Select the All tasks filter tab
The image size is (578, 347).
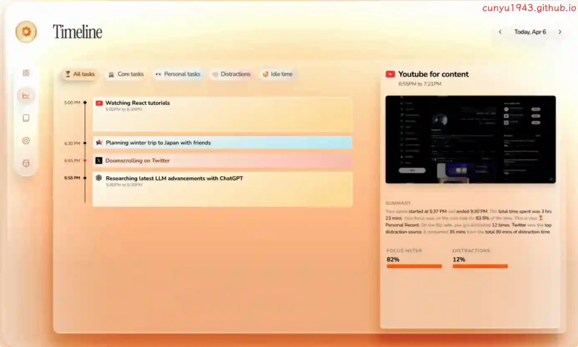[x=80, y=74]
